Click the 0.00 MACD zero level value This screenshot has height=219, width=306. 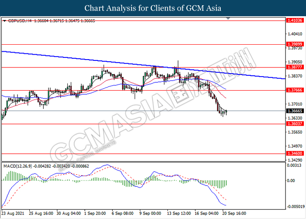[291, 180]
